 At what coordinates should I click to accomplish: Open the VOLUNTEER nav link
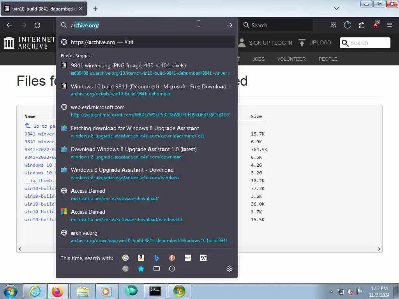(291, 59)
